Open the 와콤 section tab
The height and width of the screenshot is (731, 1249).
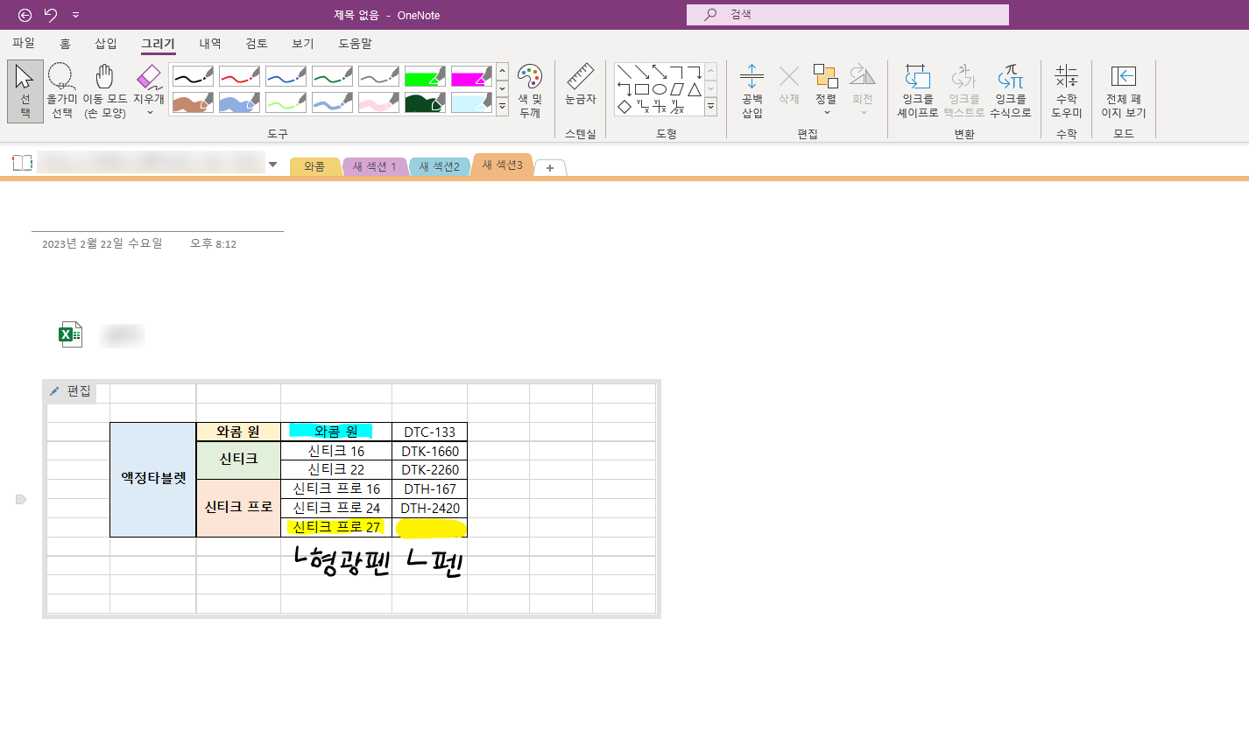tap(314, 166)
